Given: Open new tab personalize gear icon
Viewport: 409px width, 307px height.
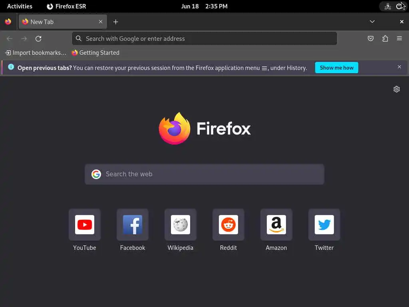Looking at the screenshot, I should click(x=397, y=89).
